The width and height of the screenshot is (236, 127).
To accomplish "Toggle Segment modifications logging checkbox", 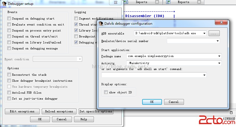I will click(76, 18).
